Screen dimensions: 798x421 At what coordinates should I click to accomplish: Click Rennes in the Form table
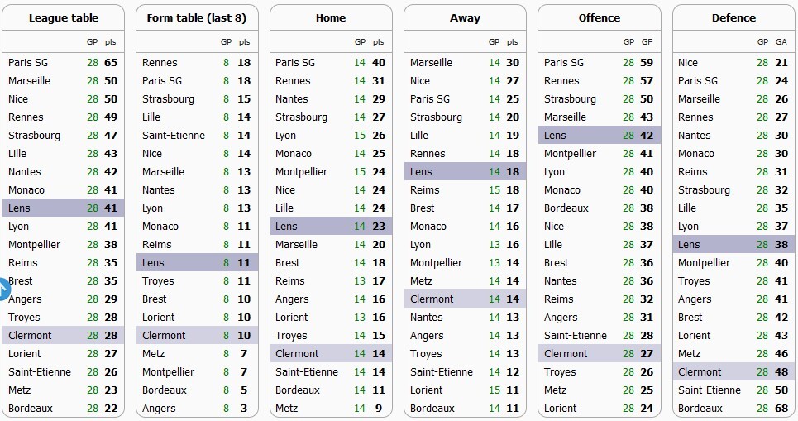click(160, 62)
